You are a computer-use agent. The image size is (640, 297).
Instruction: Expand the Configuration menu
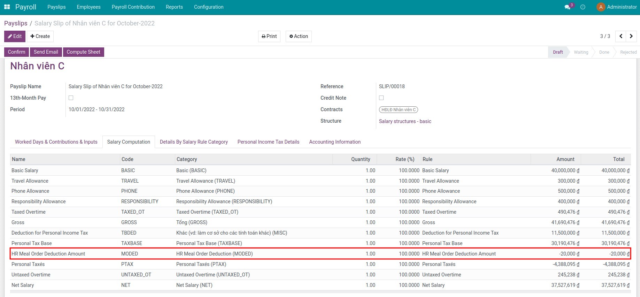(209, 7)
